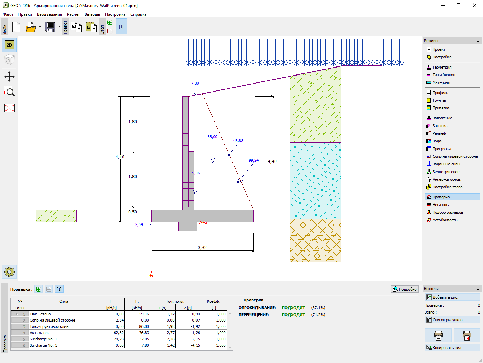Image resolution: width=483 pixels, height=363 pixels.
Task: Open the Правки menu
Action: [x=25, y=14]
